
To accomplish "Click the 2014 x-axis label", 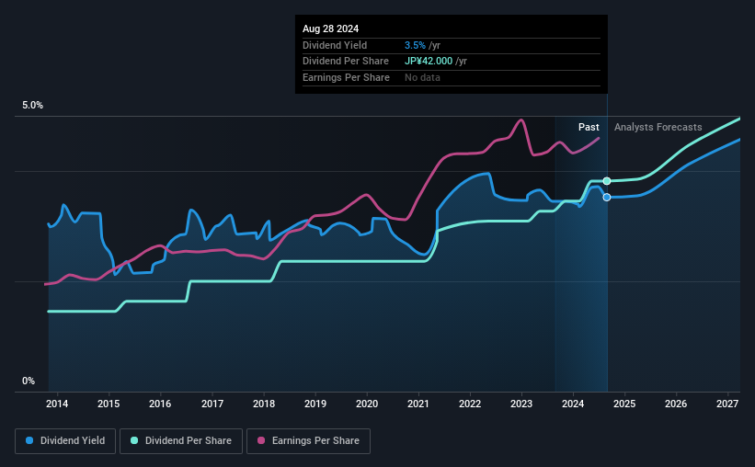I will 57,404.
